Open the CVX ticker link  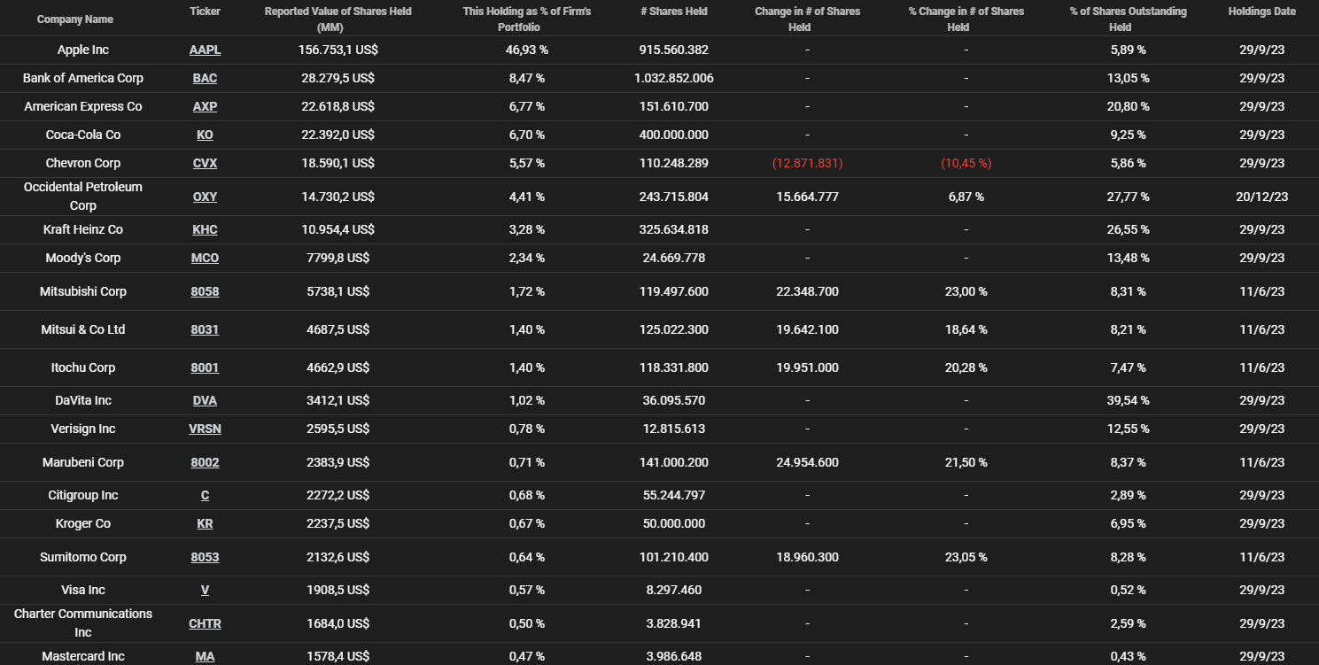[205, 163]
